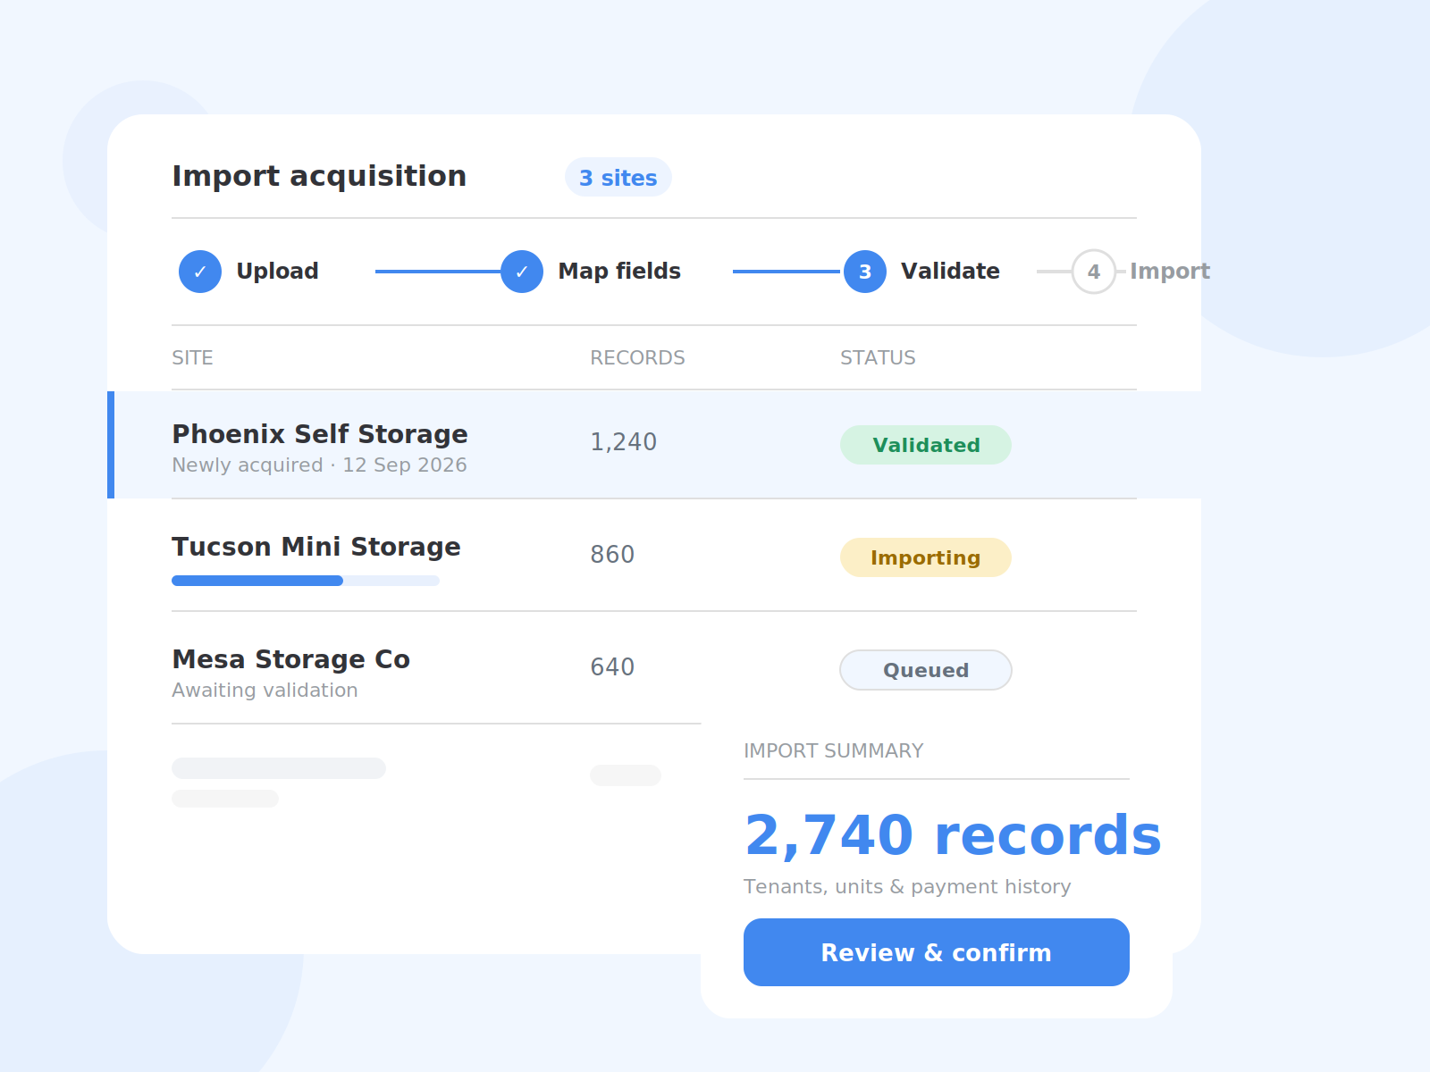The image size is (1430, 1072).
Task: Click the Map fields step checkmark icon
Action: 522,272
